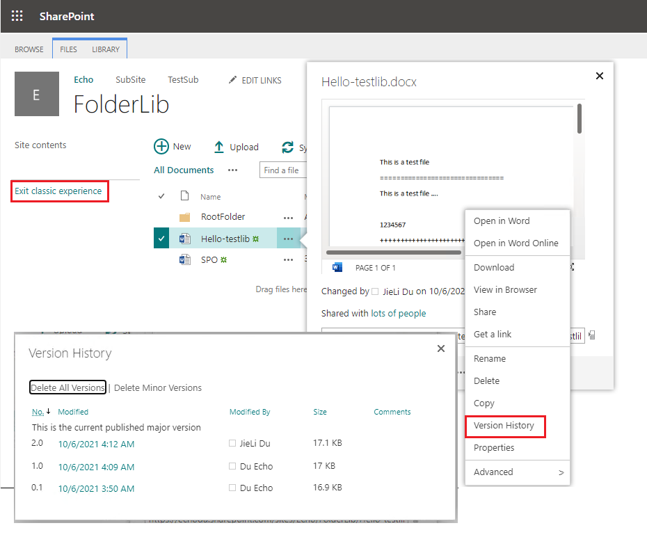Click presence box next to JieLi Du in version 2.0

point(232,443)
